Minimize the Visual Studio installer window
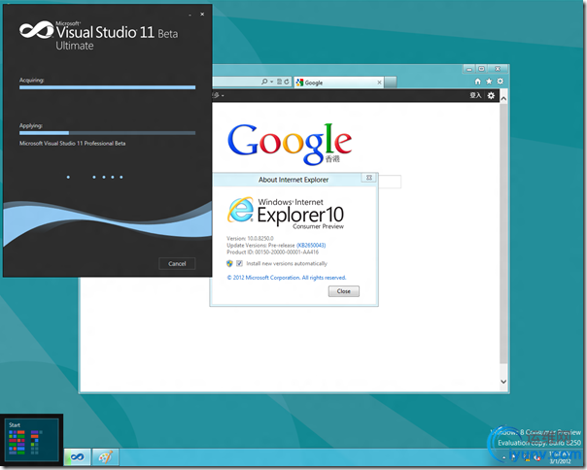The height and width of the screenshot is (470, 587). tap(190, 15)
